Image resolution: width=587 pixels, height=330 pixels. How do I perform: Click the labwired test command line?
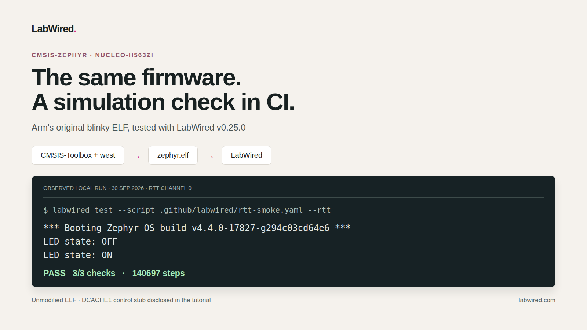tap(187, 210)
